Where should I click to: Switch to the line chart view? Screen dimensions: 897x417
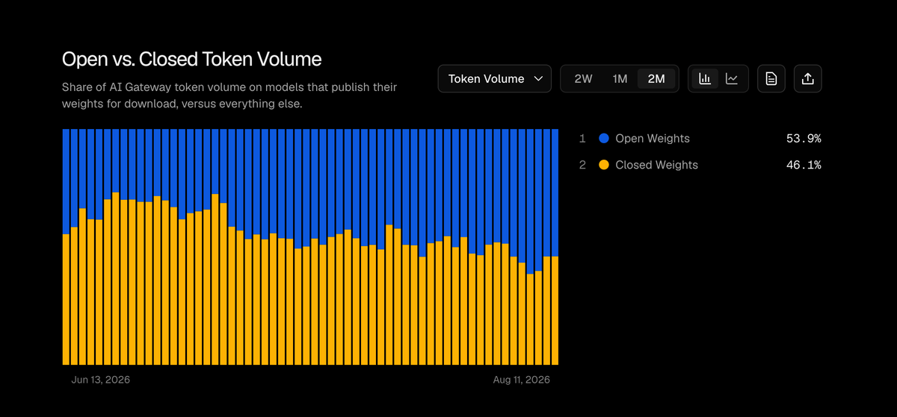click(732, 78)
